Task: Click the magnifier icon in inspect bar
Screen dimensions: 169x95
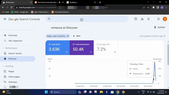Action: click(x=49, y=19)
